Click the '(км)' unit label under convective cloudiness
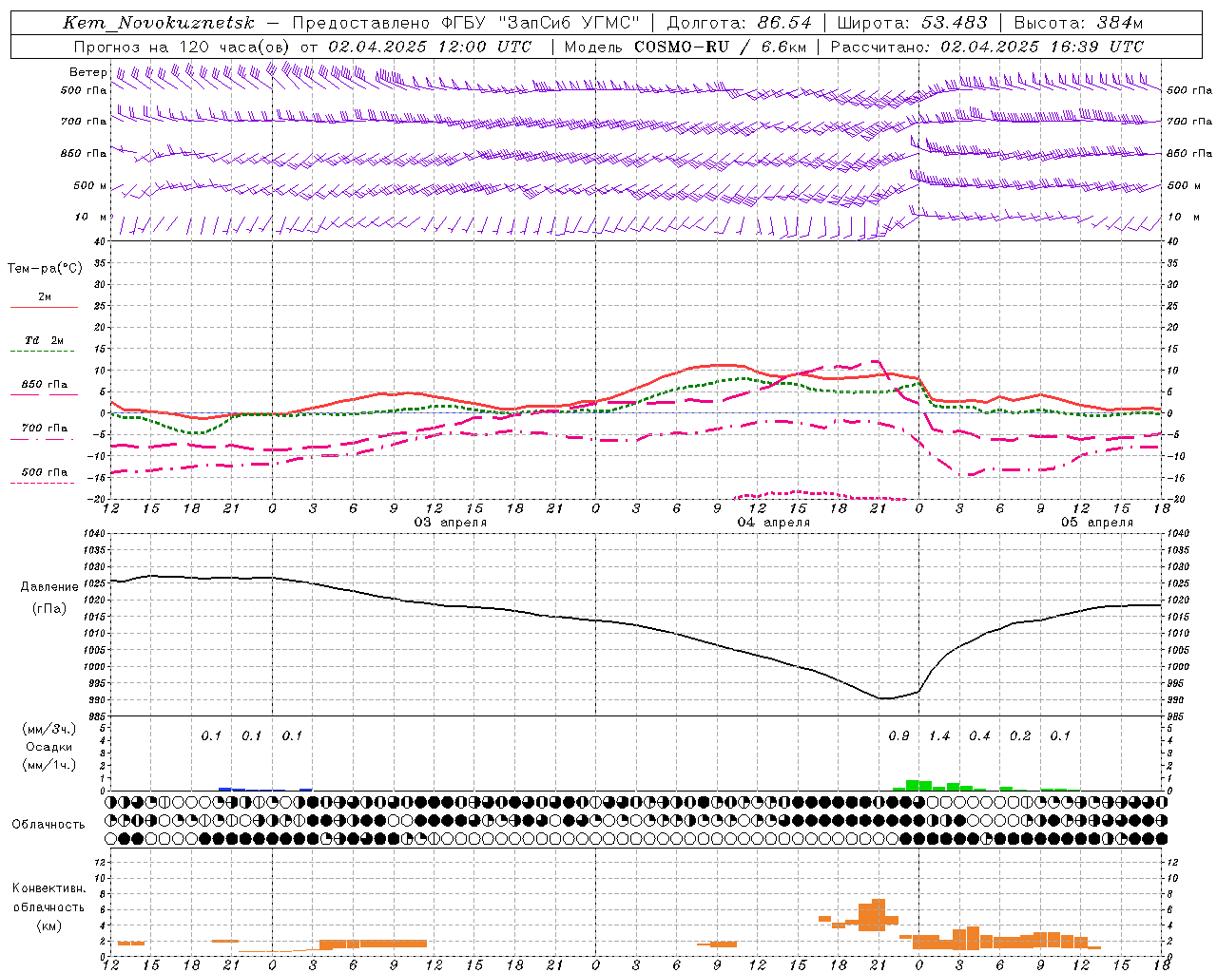 tap(48, 925)
